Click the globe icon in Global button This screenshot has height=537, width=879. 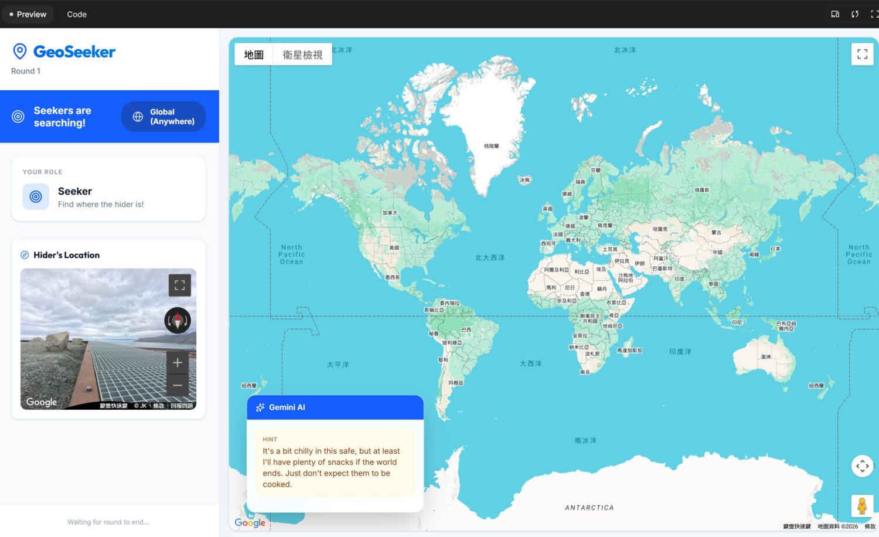[x=138, y=117]
